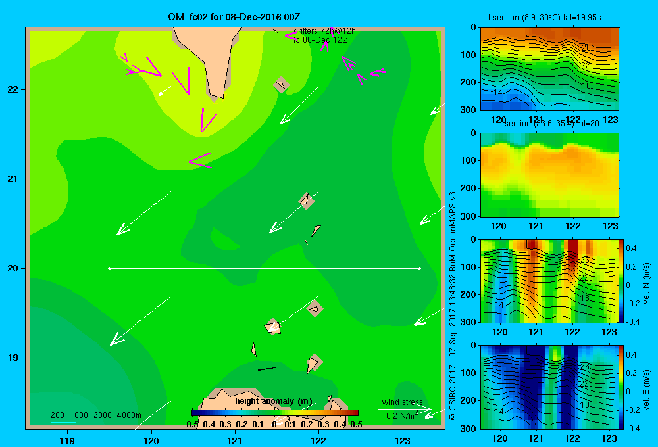This screenshot has width=658, height=447.
Task: Click the '0.2 N/m' wind stress value
Action: [x=401, y=415]
